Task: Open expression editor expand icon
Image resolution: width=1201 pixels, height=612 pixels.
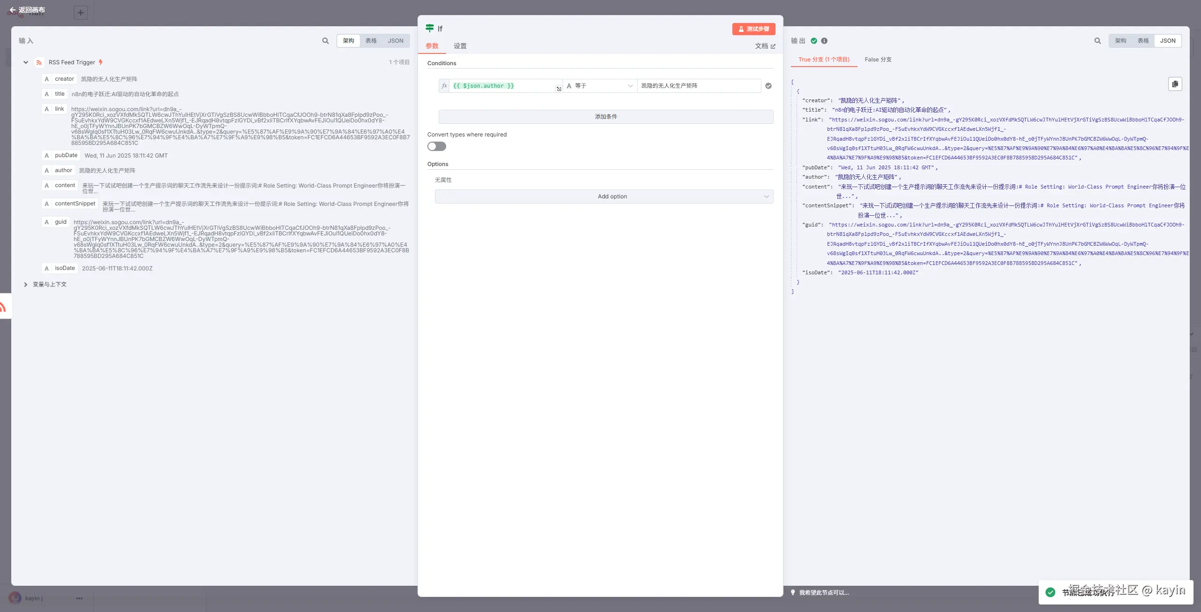Action: 559,89
